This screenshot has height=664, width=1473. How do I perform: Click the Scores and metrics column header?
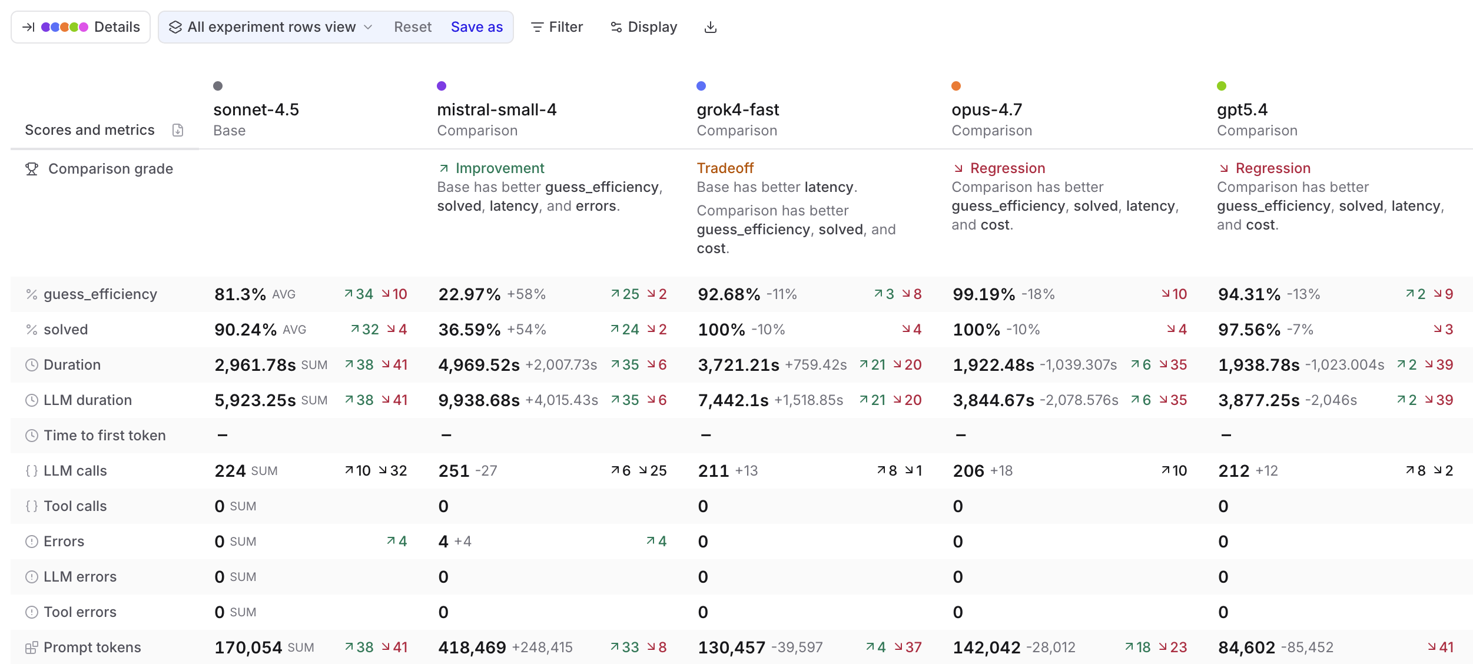(89, 130)
